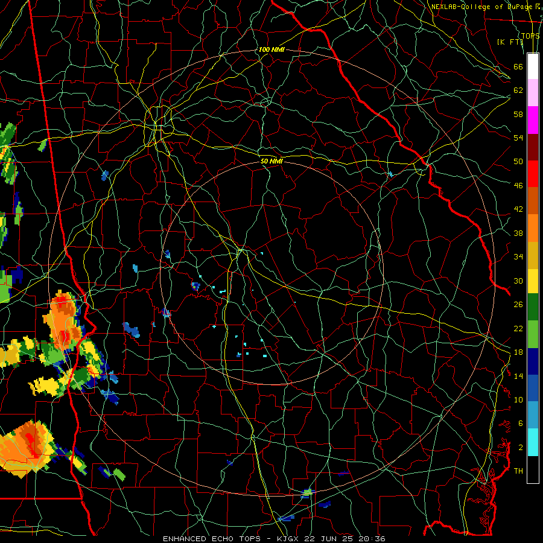
Task: Click the "46" scale label
Action: click(518, 185)
